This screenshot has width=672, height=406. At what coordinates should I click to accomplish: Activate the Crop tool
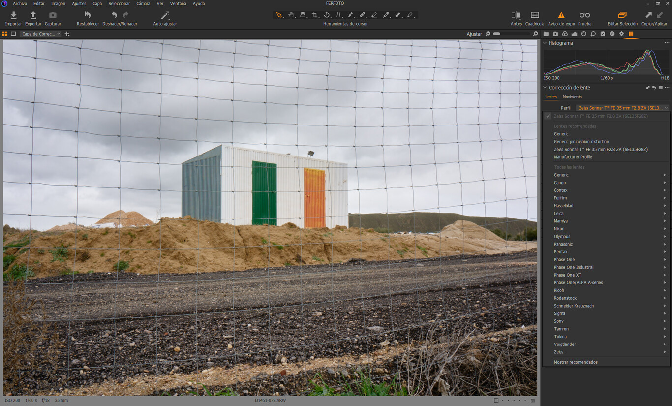click(315, 15)
